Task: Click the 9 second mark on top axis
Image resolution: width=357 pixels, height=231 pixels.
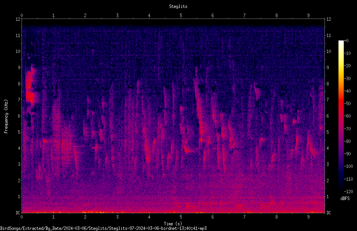Action: tap(308, 16)
